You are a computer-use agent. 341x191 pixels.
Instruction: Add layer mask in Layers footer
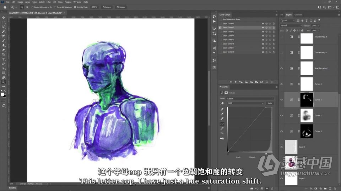coord(315,189)
